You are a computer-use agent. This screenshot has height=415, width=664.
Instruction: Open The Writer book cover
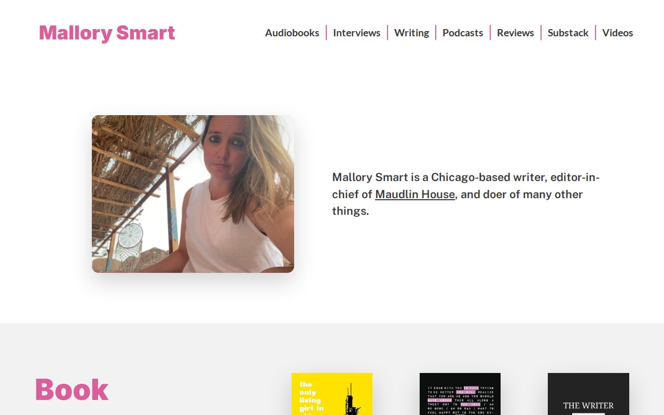[588, 394]
